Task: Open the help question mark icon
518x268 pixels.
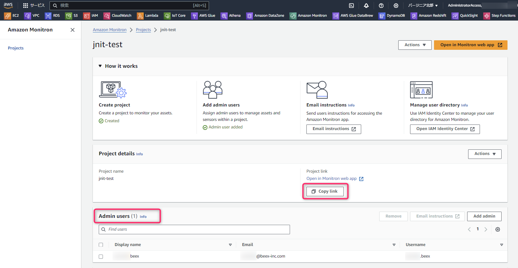Action: point(381,6)
